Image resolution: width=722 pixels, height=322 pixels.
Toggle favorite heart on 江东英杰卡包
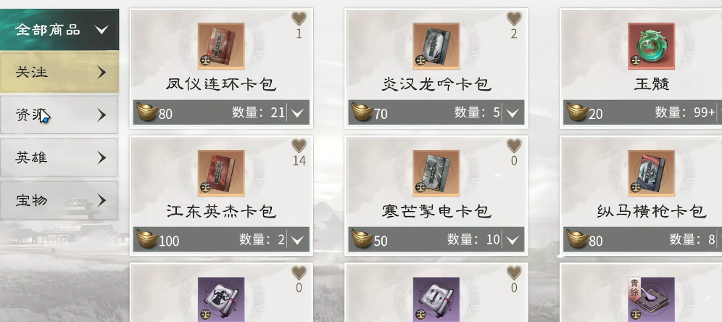pyautogui.click(x=299, y=146)
